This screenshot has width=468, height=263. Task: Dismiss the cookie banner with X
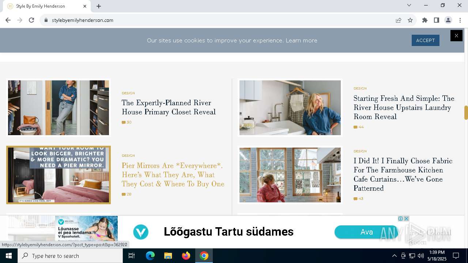click(456, 35)
